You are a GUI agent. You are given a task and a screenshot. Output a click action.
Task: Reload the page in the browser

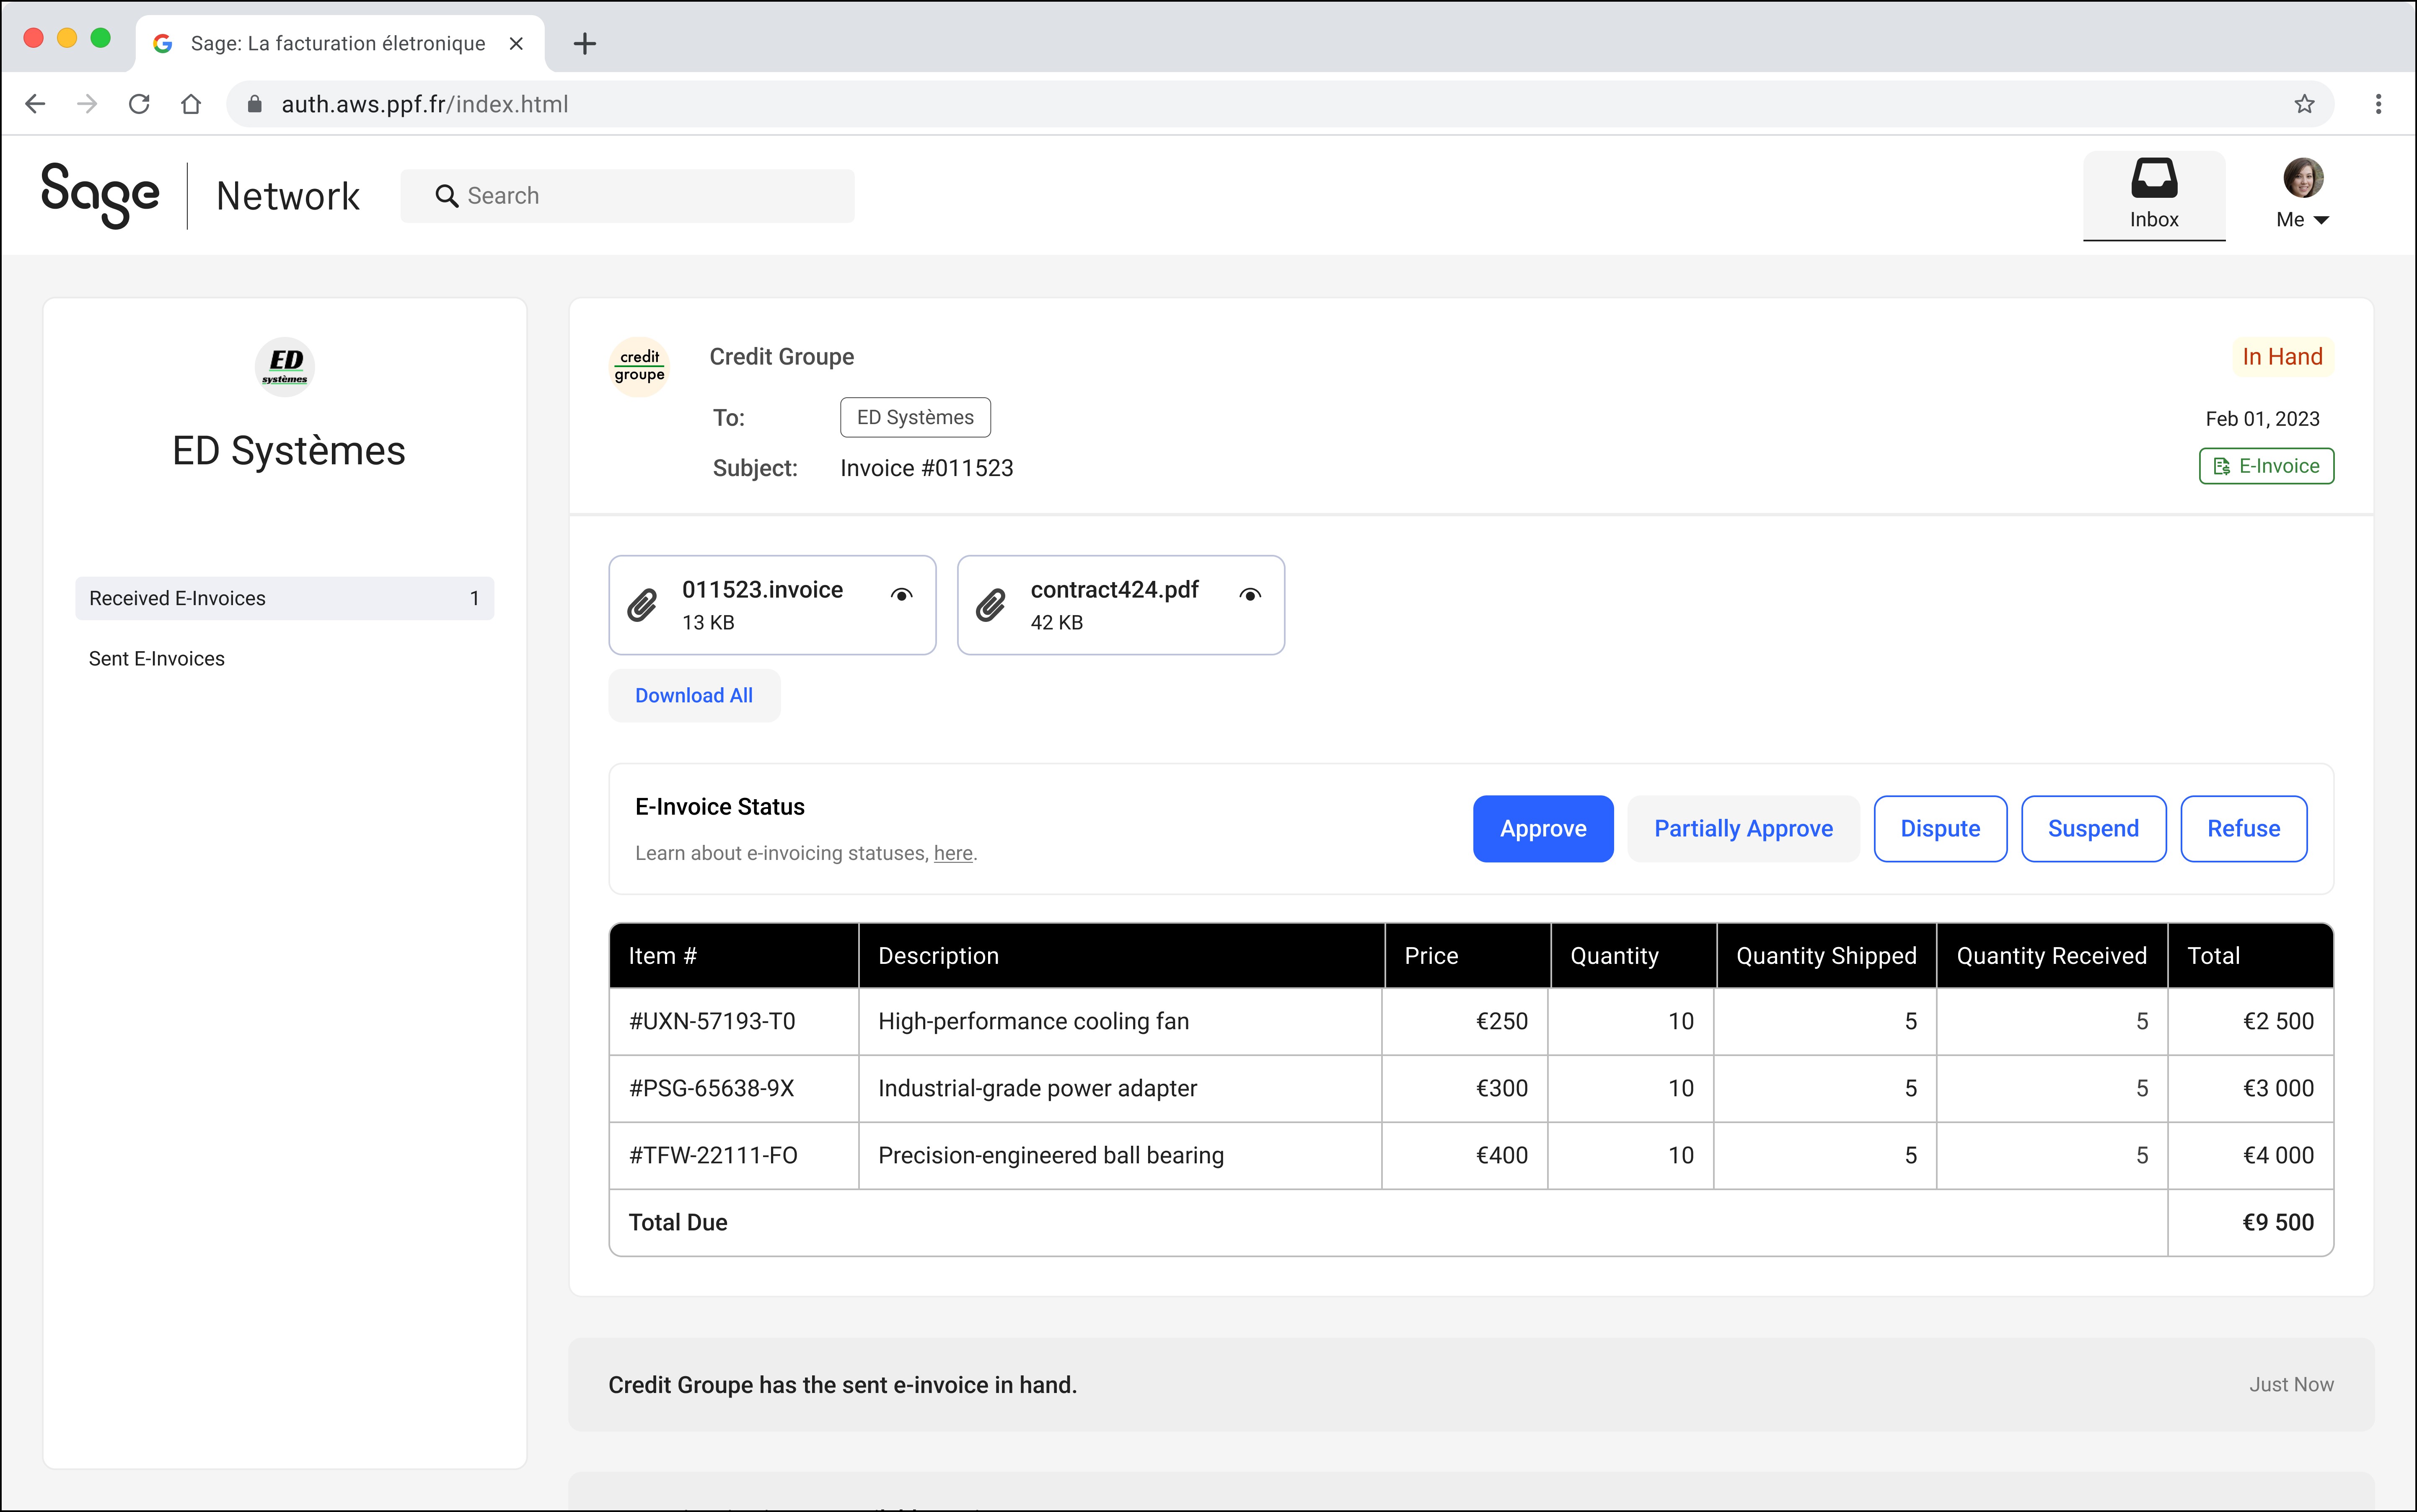139,104
